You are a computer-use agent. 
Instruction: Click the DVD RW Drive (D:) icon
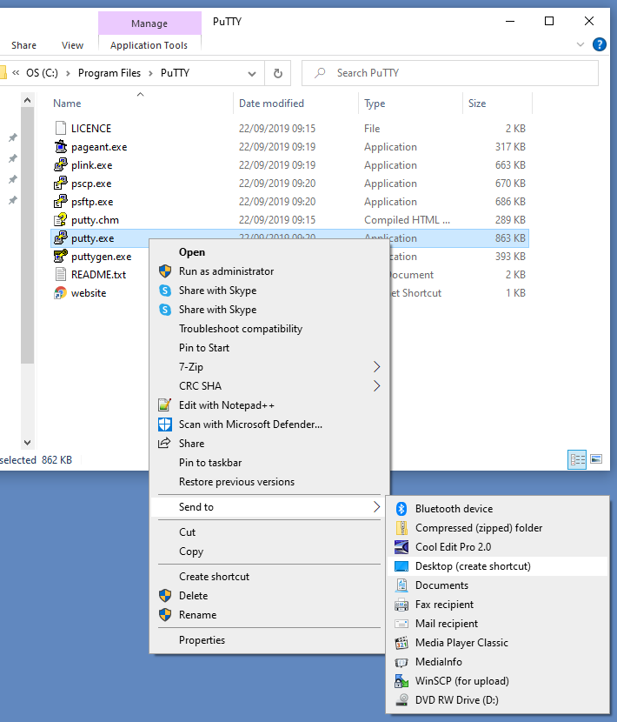(401, 700)
